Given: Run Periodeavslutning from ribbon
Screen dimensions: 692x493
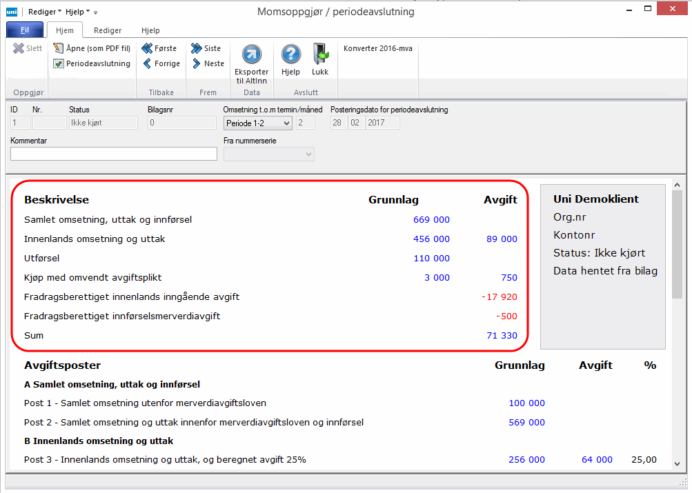Looking at the screenshot, I should [92, 63].
